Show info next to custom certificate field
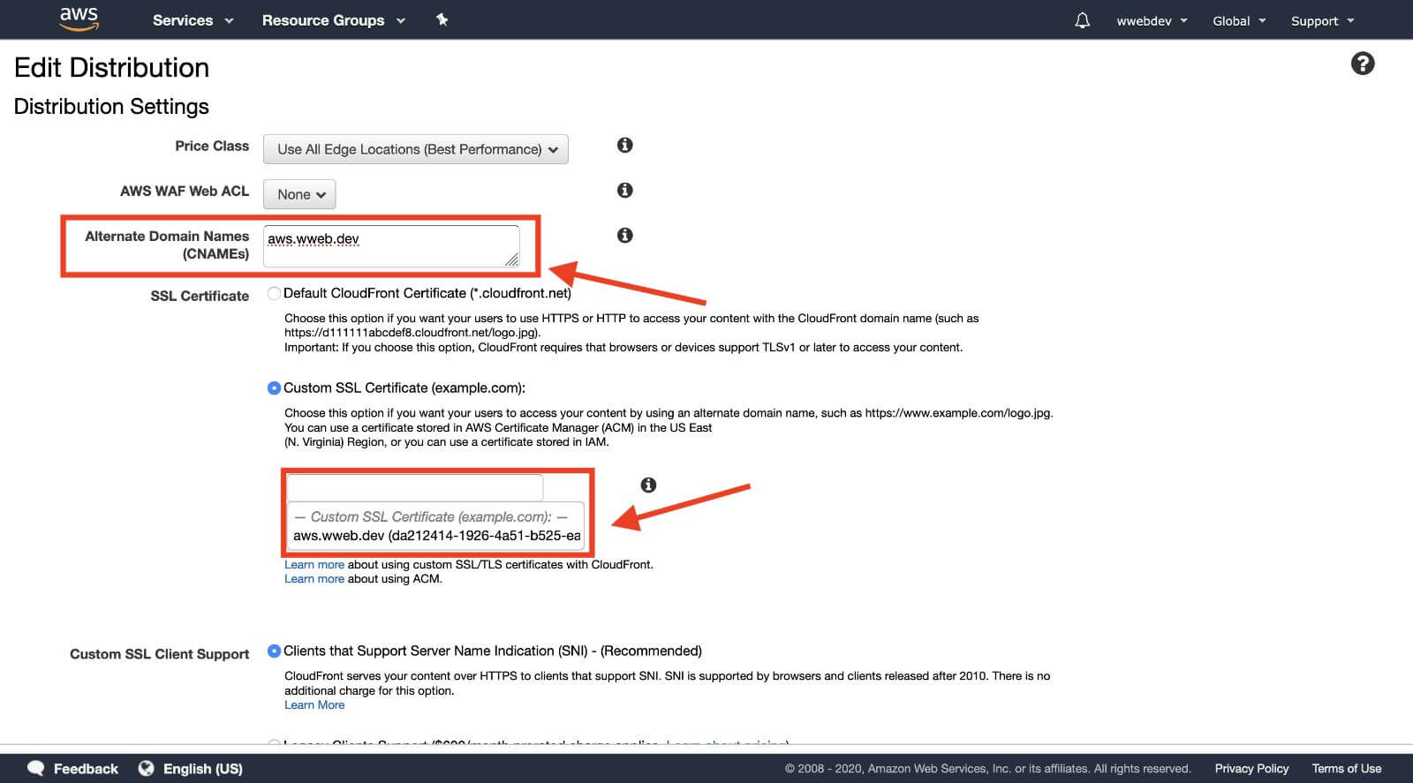 (x=648, y=485)
